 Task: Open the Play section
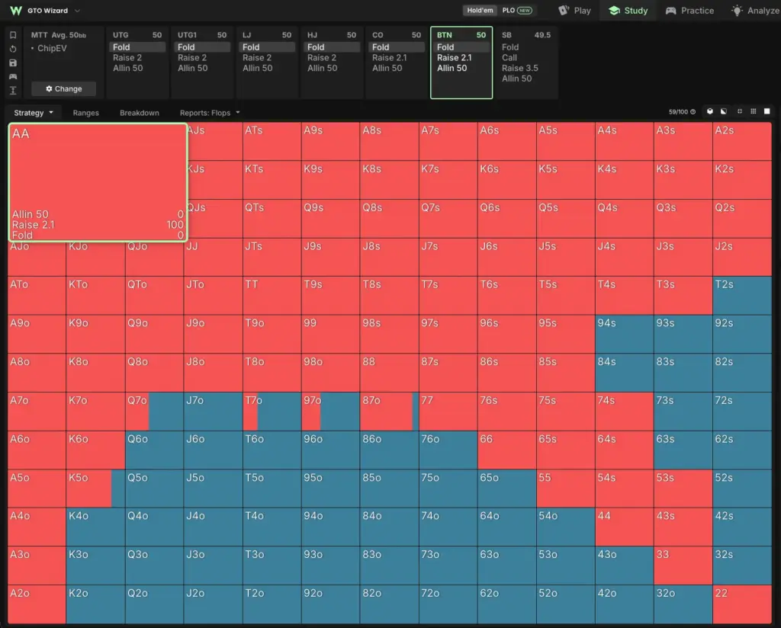574,11
